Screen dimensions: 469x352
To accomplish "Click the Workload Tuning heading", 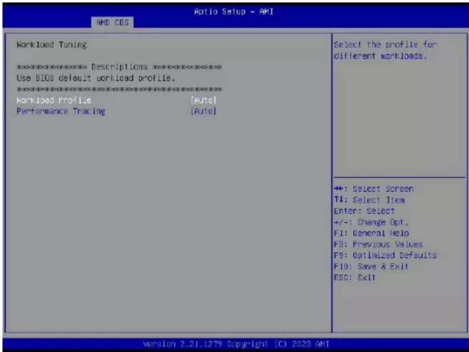I will click(52, 45).
